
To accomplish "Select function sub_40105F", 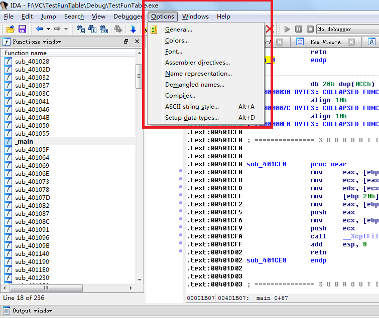I will point(32,150).
